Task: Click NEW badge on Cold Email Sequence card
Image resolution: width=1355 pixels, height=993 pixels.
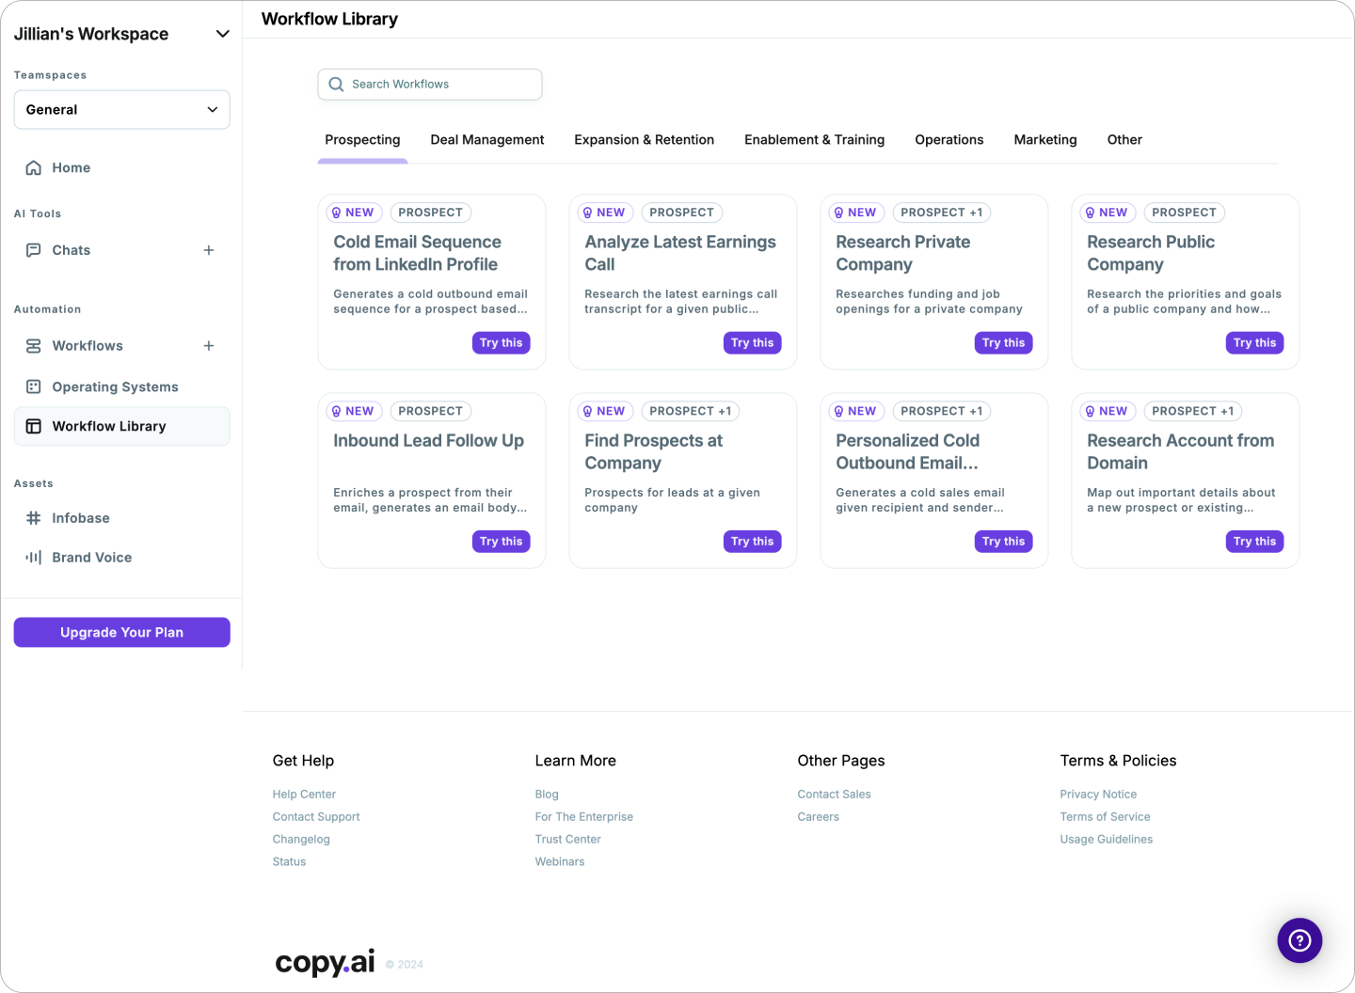Action: [354, 213]
